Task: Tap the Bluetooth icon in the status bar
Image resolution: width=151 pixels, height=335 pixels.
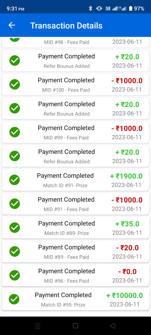Action: pos(90,8)
